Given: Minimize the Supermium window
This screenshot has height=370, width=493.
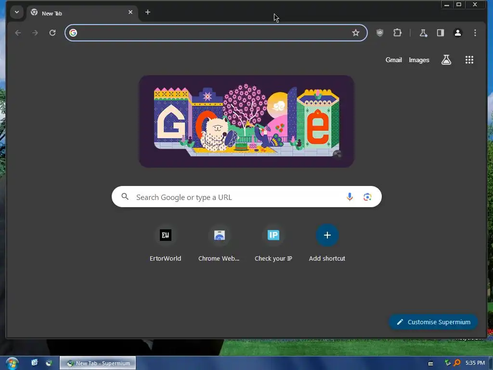Looking at the screenshot, I should tap(447, 5).
